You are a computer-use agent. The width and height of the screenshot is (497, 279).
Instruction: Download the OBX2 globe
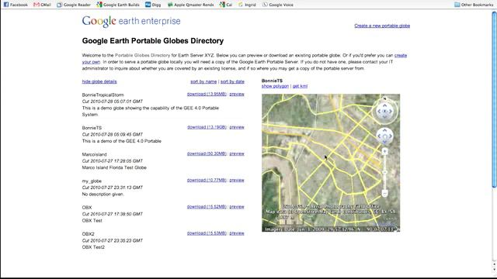pos(207,233)
